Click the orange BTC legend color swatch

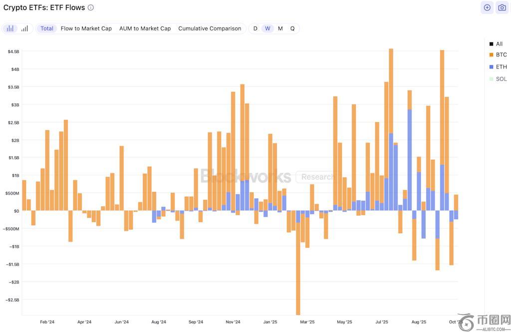click(x=491, y=55)
